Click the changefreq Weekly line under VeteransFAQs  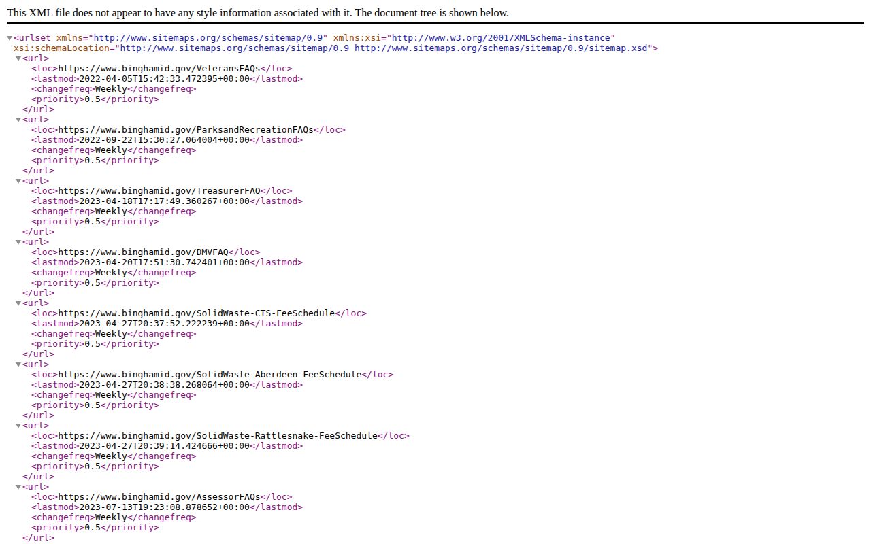click(114, 89)
